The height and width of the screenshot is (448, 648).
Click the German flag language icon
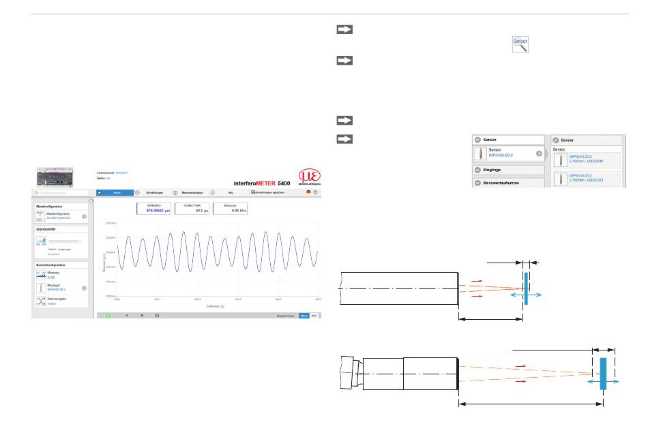pos(308,192)
